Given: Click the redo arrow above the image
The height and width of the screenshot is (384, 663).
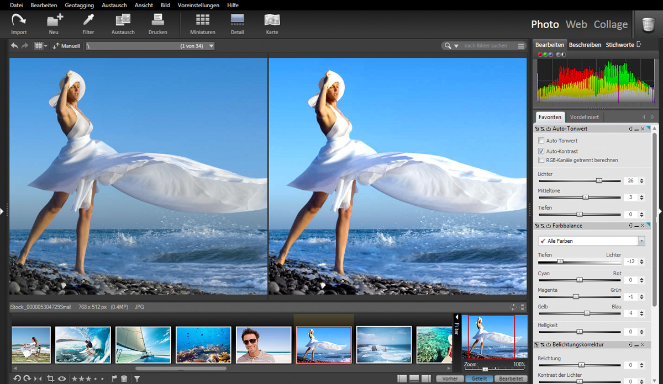Looking at the screenshot, I should (24, 46).
